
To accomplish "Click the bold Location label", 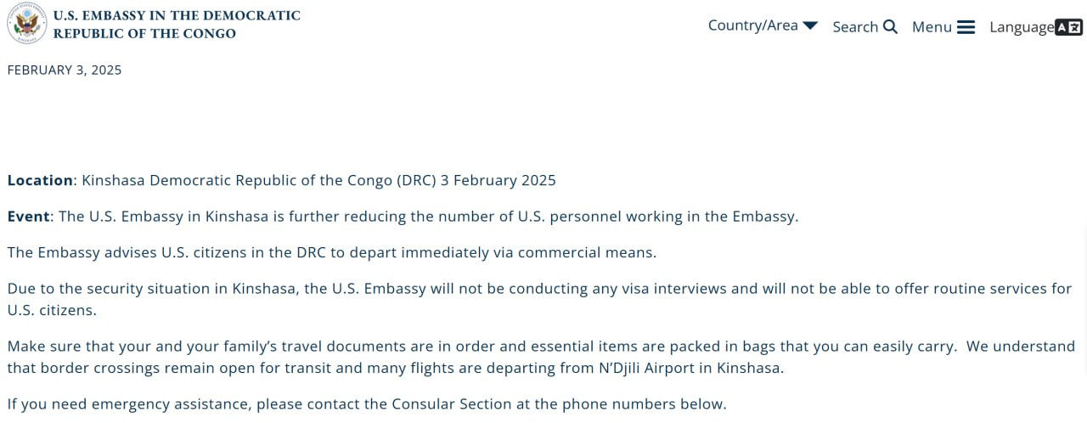I will pyautogui.click(x=40, y=180).
